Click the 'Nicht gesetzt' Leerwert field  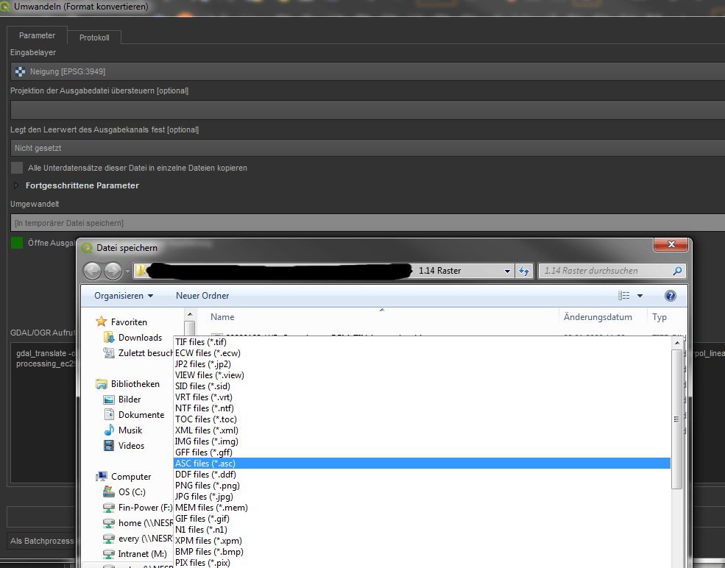(x=367, y=149)
